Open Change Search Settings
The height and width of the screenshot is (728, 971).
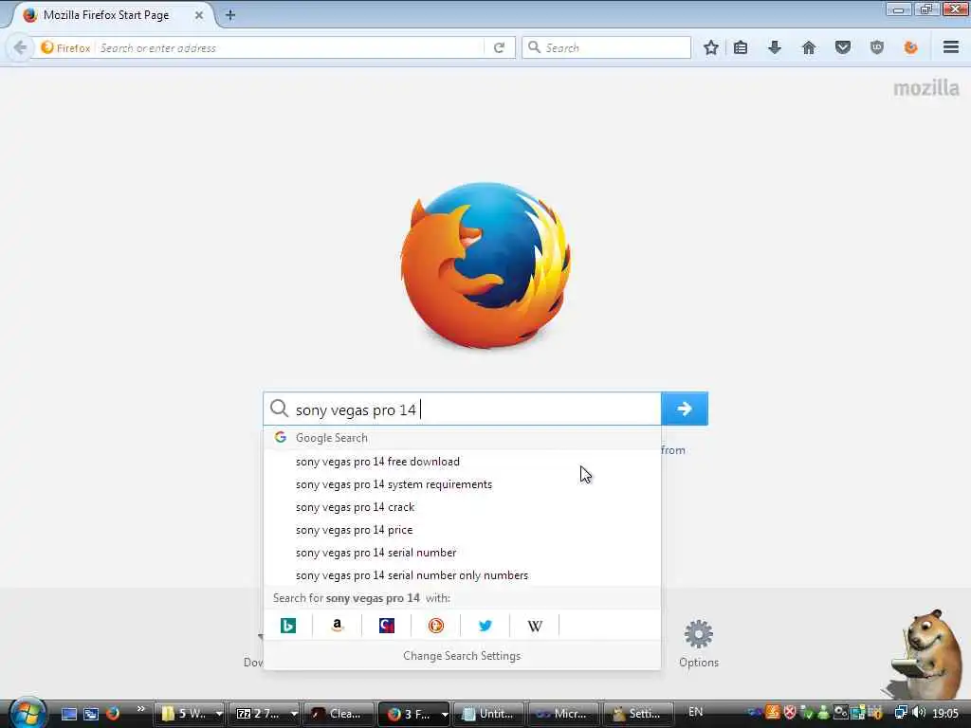(x=462, y=656)
